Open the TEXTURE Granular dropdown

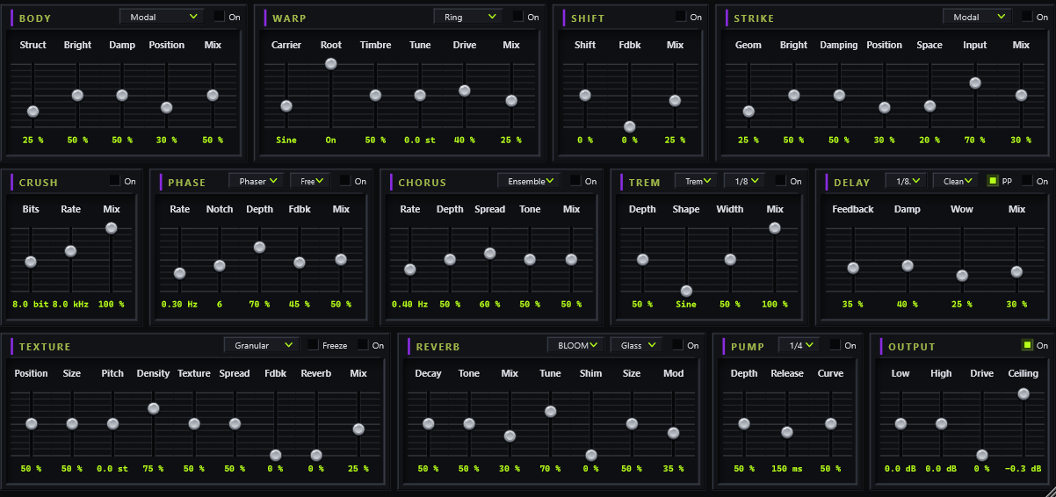click(x=261, y=345)
